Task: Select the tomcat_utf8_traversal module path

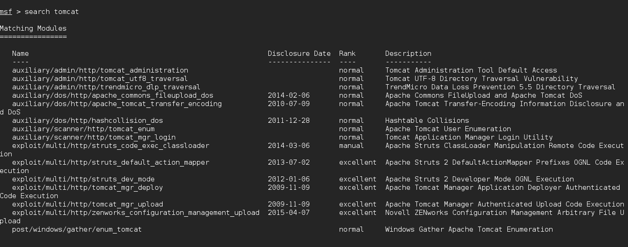Action: [100, 79]
